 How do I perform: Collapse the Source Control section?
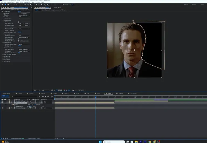click(3, 20)
